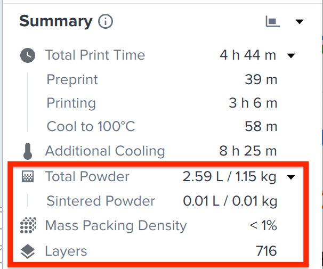Collapse the Total Print Time breakdown arrow

pos(291,55)
